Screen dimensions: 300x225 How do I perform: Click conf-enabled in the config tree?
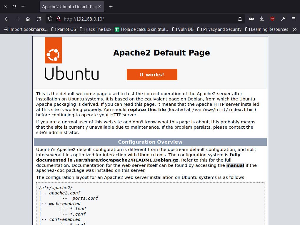coord(65,219)
